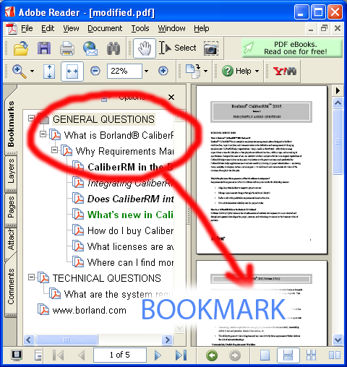Open the zoom tool dropdown arrow
The image size is (347, 367).
pos(32,71)
